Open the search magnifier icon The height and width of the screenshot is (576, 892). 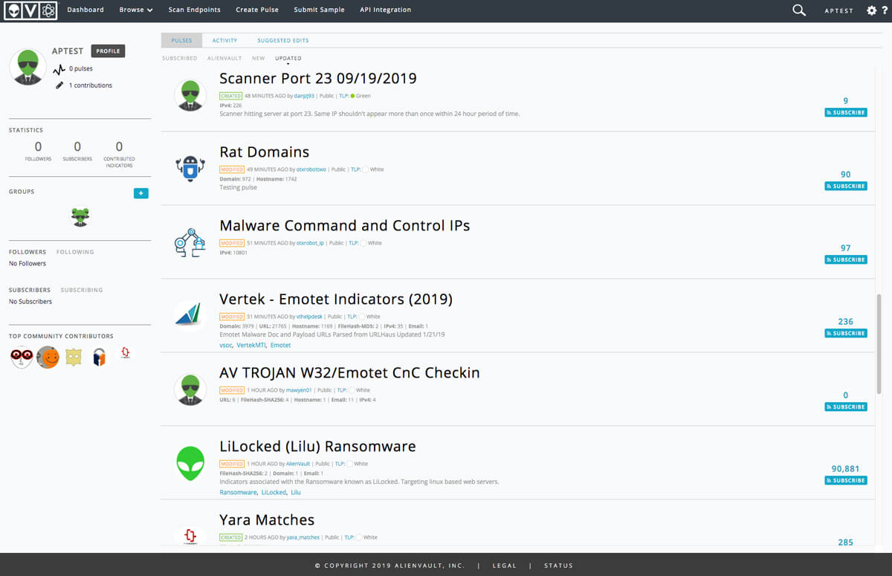coord(799,10)
